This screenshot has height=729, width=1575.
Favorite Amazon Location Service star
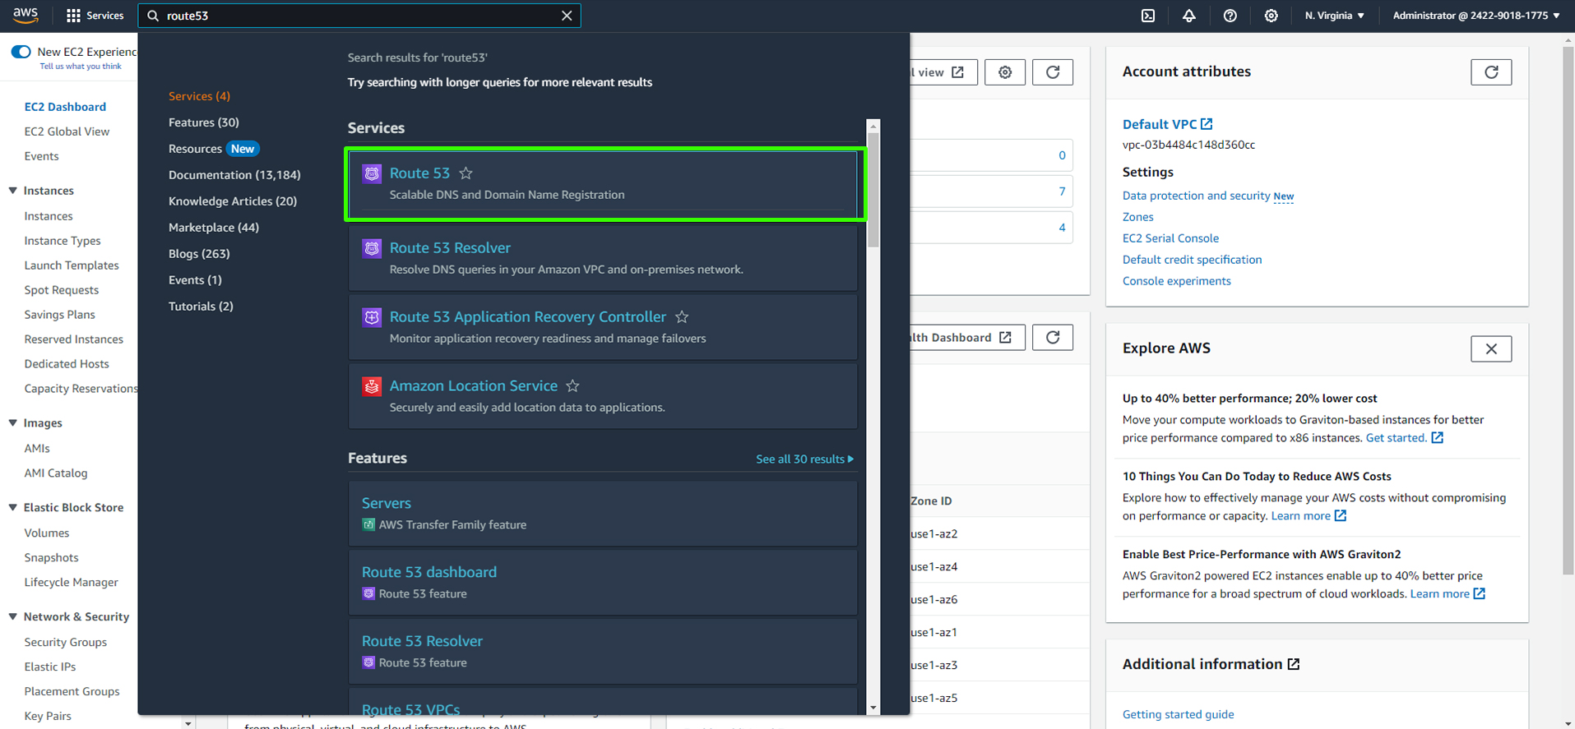[x=573, y=386]
